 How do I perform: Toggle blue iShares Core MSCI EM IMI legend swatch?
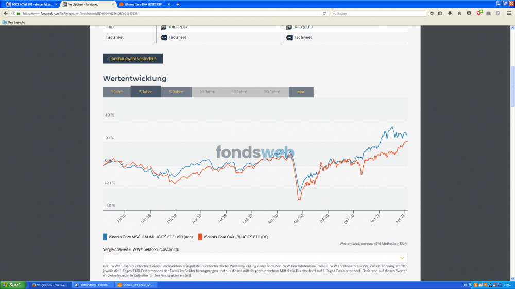[x=105, y=237]
